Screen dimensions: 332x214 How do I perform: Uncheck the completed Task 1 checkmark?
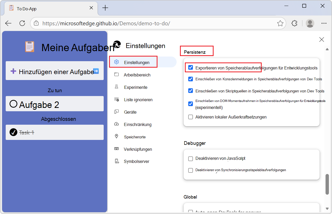pyautogui.click(x=13, y=132)
